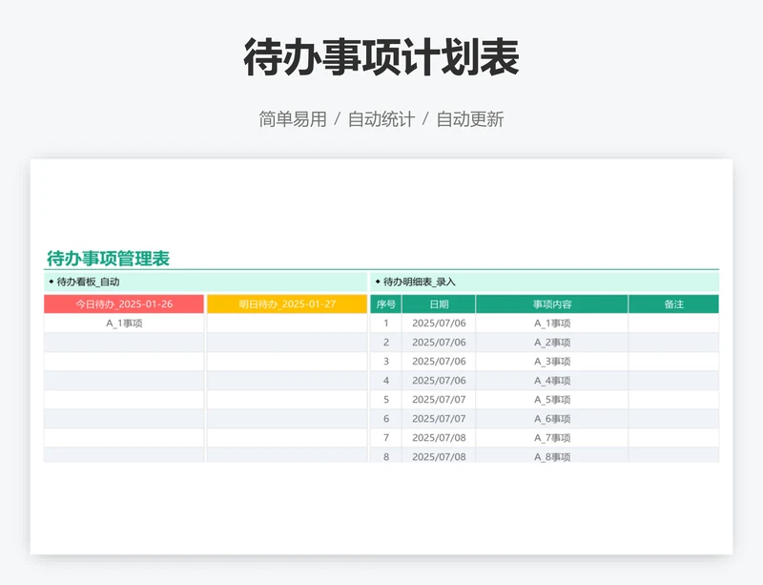The width and height of the screenshot is (763, 585).
Task: Select the 序号 cell numbered 6
Action: coord(386,418)
